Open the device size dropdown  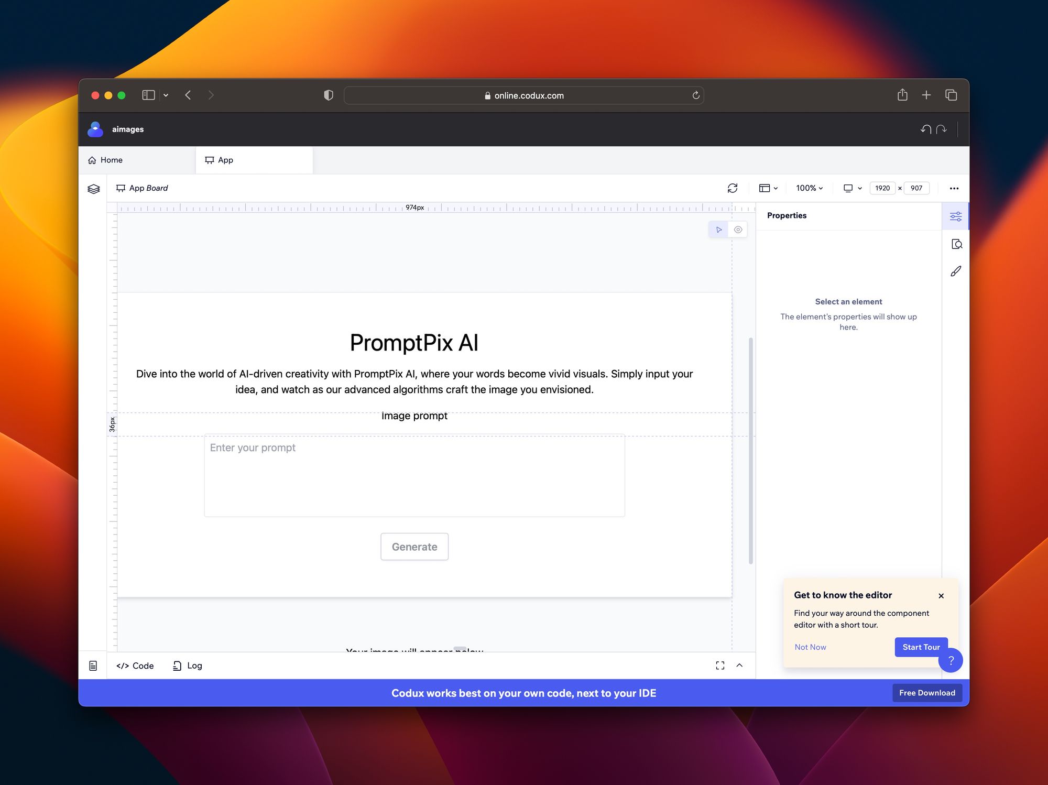(x=851, y=188)
